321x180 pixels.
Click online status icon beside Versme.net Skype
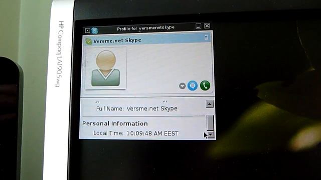[89, 41]
